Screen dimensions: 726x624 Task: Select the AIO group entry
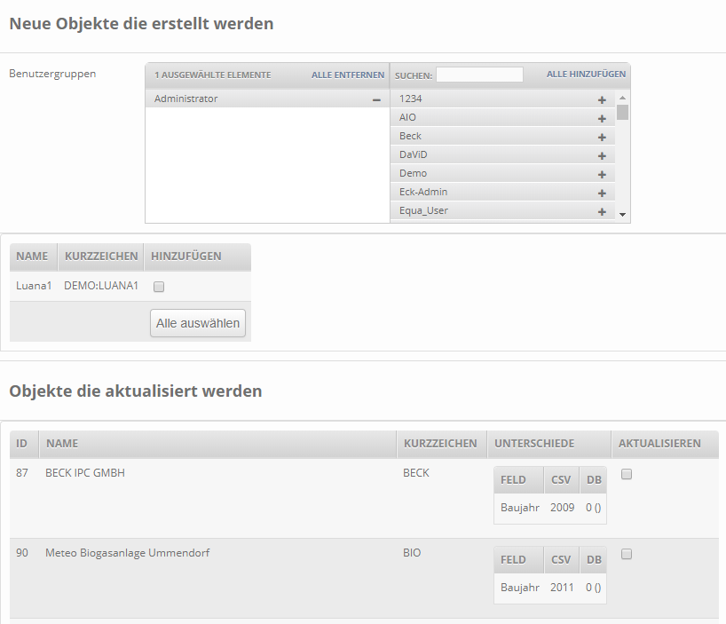click(502, 117)
